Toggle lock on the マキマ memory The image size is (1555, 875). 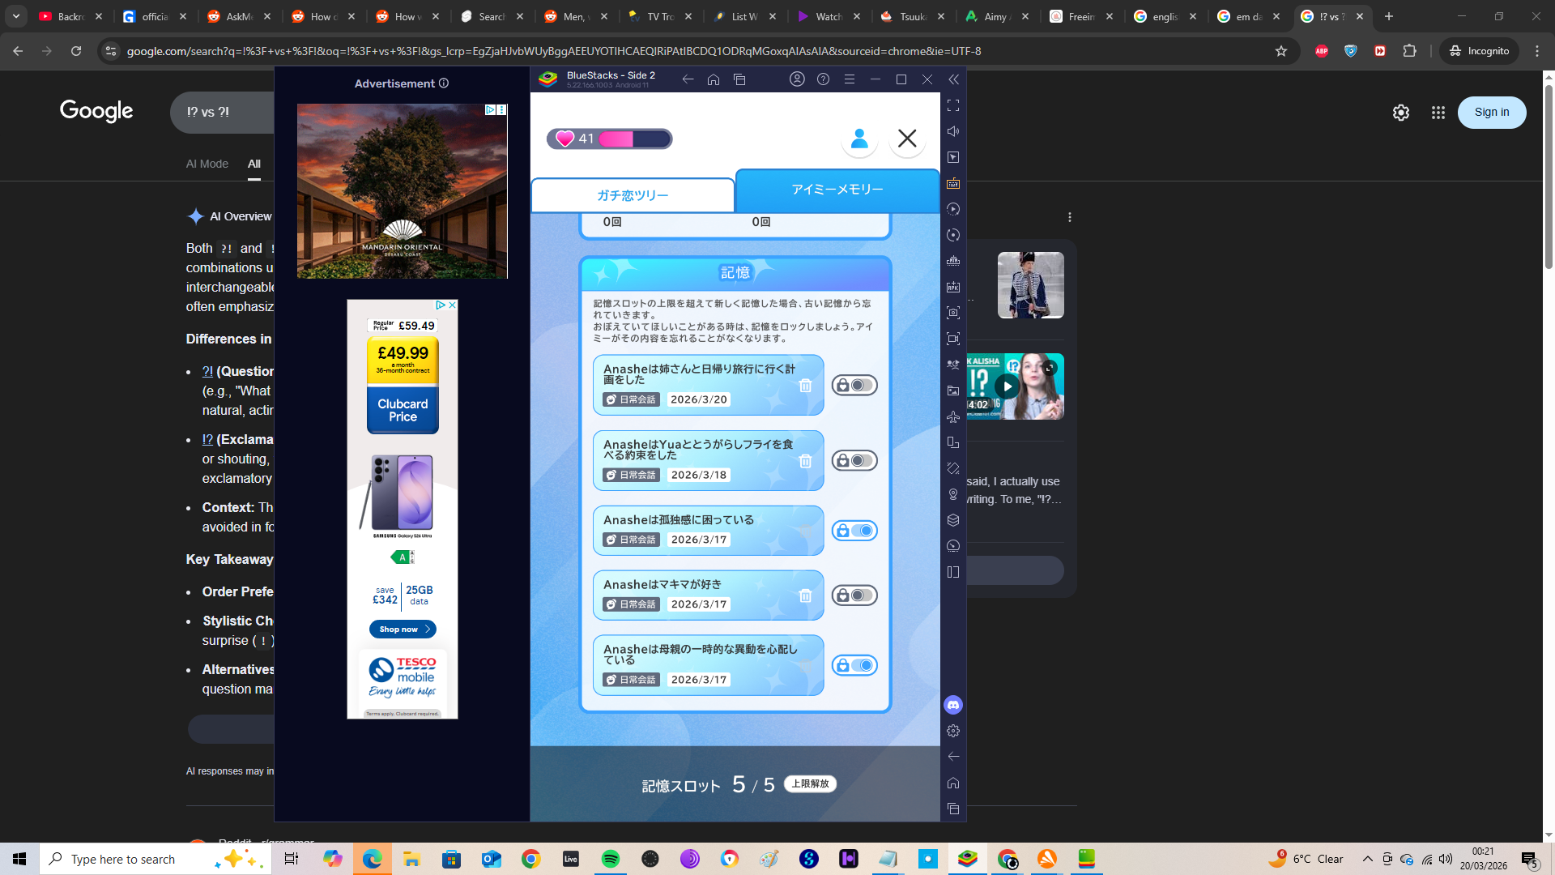click(x=854, y=595)
